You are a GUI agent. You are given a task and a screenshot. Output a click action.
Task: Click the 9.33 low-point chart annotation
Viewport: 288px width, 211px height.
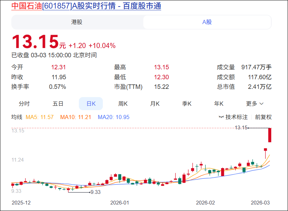[96, 192]
